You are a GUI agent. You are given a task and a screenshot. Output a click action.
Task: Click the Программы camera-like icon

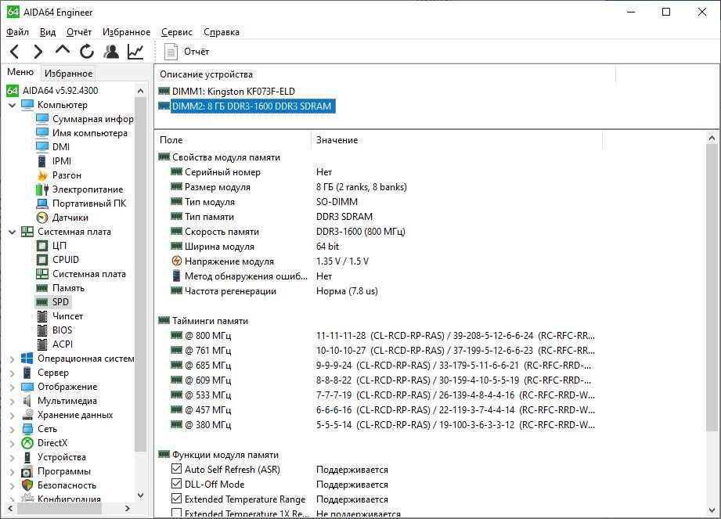coord(27,472)
